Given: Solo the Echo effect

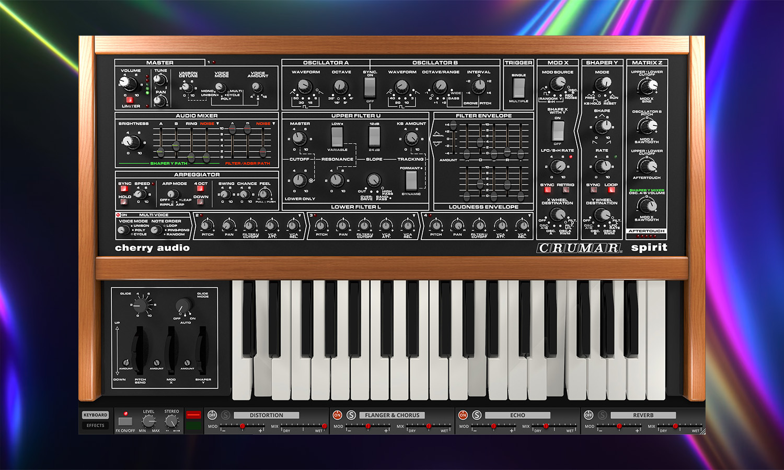Looking at the screenshot, I should [477, 415].
